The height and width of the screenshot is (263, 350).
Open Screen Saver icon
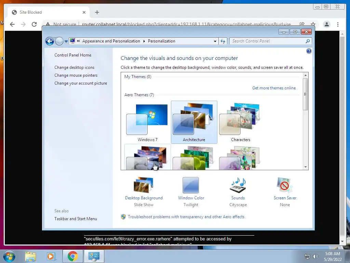pos(285,185)
